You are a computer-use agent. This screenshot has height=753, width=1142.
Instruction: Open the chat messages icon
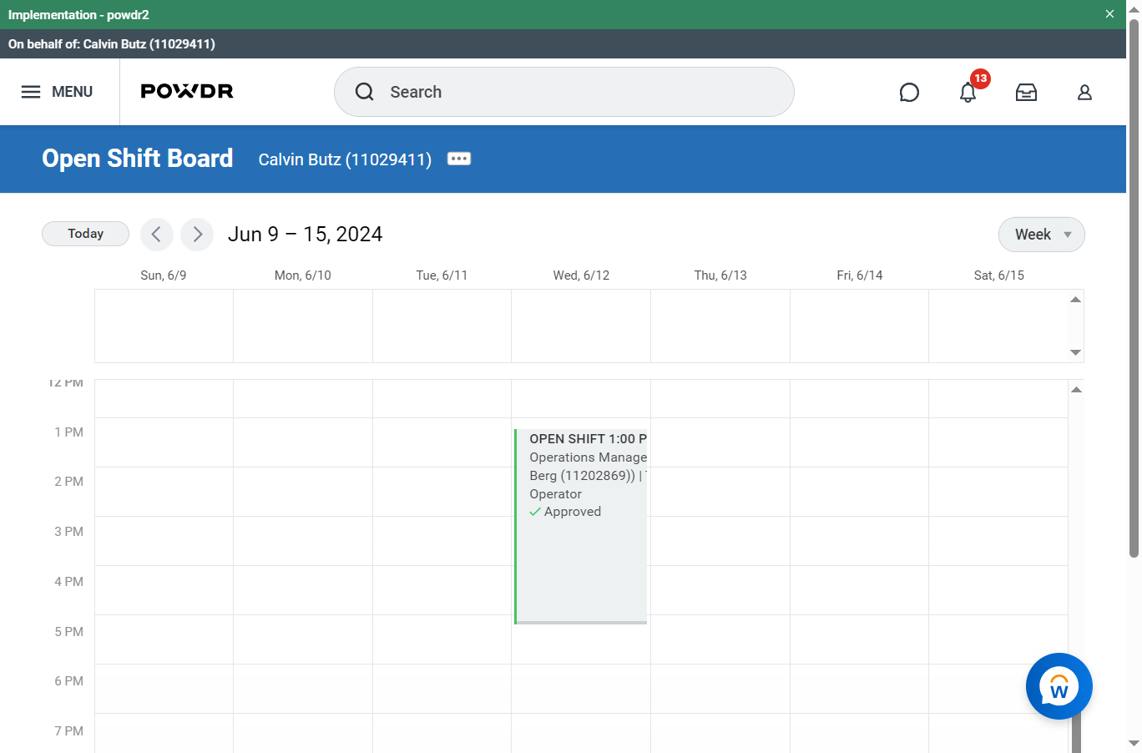pos(909,92)
